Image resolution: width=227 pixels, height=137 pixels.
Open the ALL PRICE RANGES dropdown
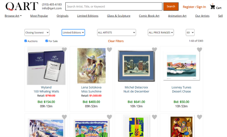[161, 32]
